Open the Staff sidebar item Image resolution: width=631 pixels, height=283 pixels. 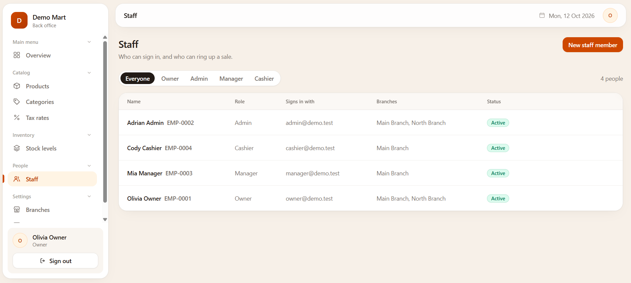coord(52,179)
